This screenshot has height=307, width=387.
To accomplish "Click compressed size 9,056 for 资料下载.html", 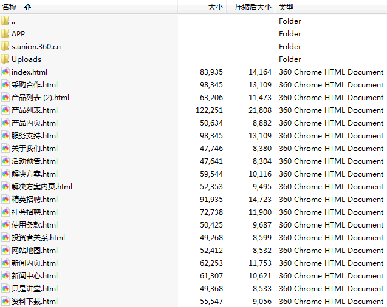I will pyautogui.click(x=262, y=302).
